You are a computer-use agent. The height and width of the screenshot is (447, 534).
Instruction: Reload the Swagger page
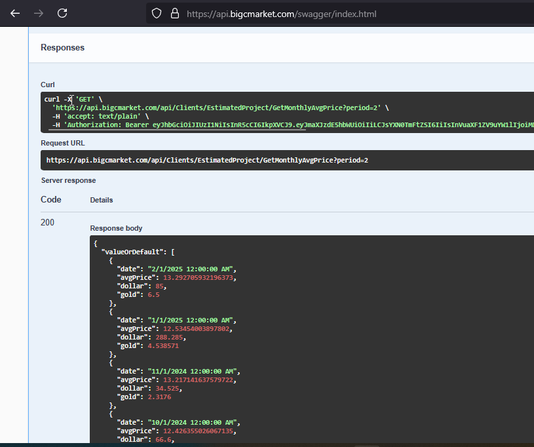pos(62,13)
